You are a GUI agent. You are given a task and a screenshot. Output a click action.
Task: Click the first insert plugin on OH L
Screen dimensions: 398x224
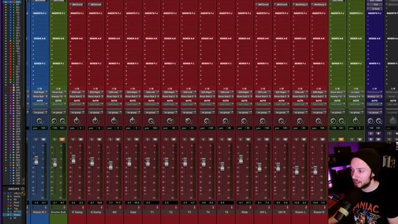262,4
